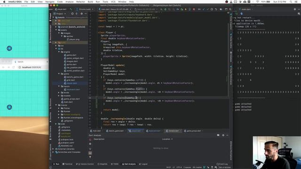Screen dimensions: 301x169
Task: Open macOS Spotlight search icon
Action: [291, 2]
